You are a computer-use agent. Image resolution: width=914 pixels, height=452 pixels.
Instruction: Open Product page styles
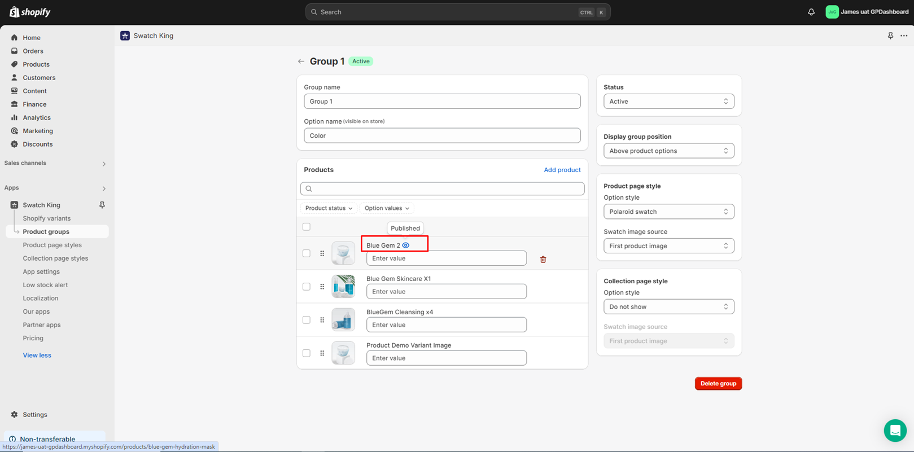pos(53,245)
